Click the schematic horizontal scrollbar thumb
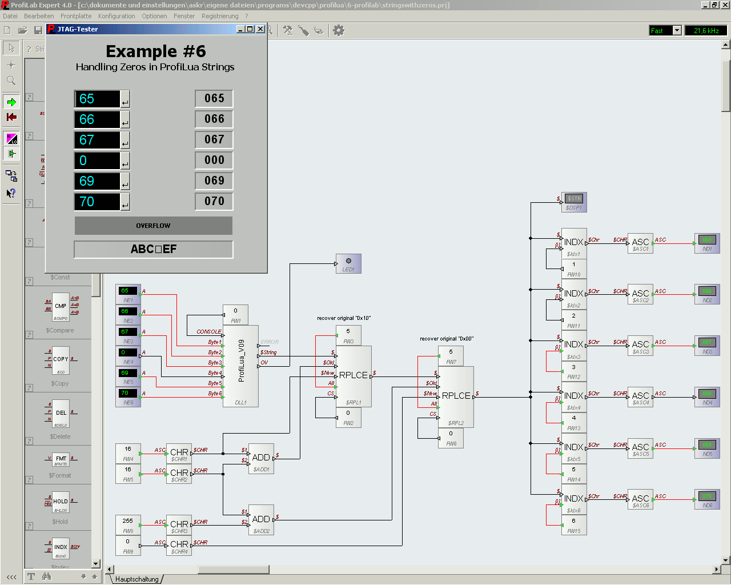Image resolution: width=731 pixels, height=585 pixels. (x=234, y=570)
